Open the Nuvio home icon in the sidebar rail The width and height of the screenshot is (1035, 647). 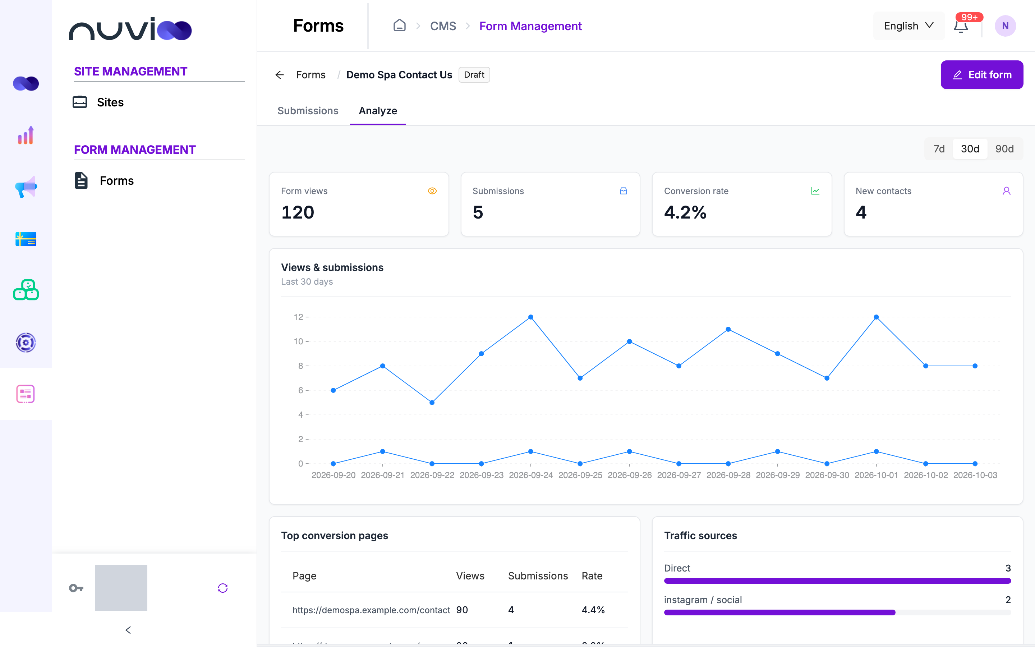pos(26,83)
